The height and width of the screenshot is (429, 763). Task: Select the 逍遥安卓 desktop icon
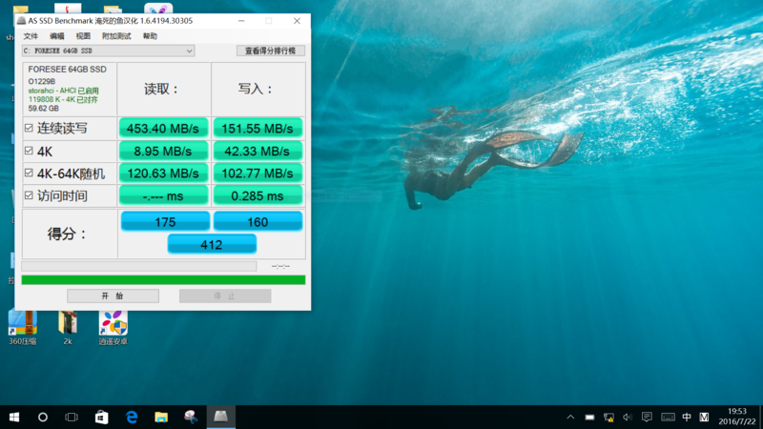pyautogui.click(x=113, y=323)
